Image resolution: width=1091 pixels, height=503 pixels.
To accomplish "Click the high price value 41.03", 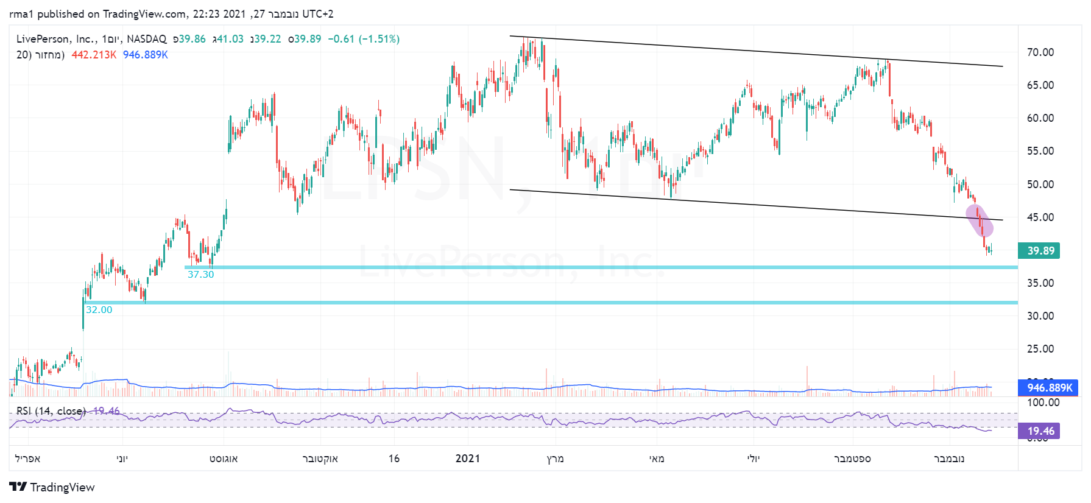I will (x=230, y=39).
